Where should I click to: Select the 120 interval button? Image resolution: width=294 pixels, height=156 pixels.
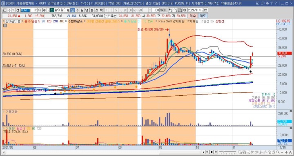click(140, 10)
